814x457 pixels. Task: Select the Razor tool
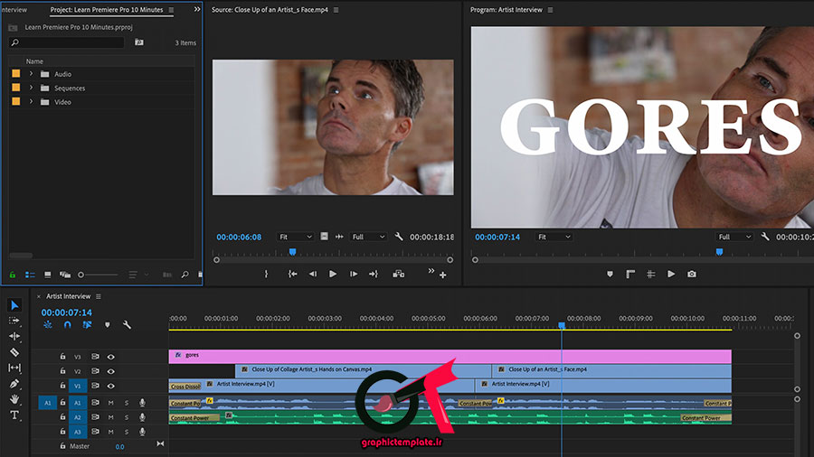point(14,352)
